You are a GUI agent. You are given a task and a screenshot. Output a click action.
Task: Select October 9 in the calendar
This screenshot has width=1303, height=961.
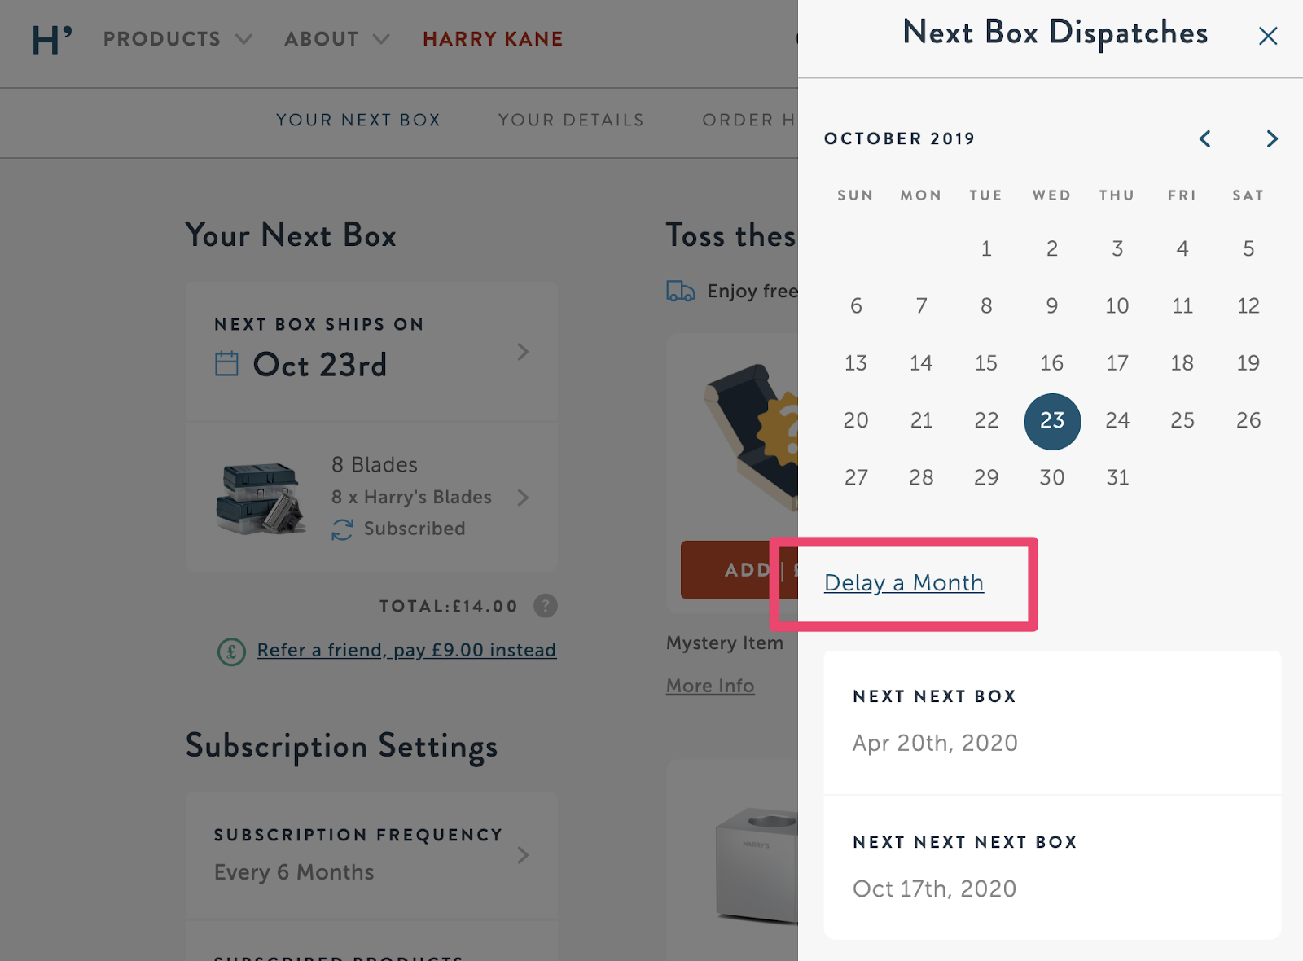[1052, 306]
